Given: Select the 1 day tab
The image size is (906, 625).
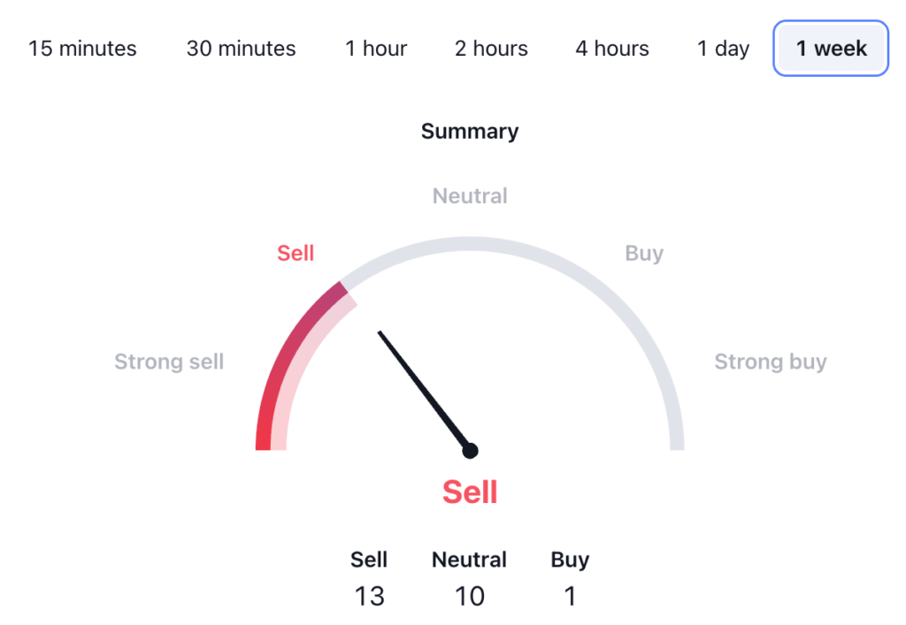Looking at the screenshot, I should pos(723,49).
